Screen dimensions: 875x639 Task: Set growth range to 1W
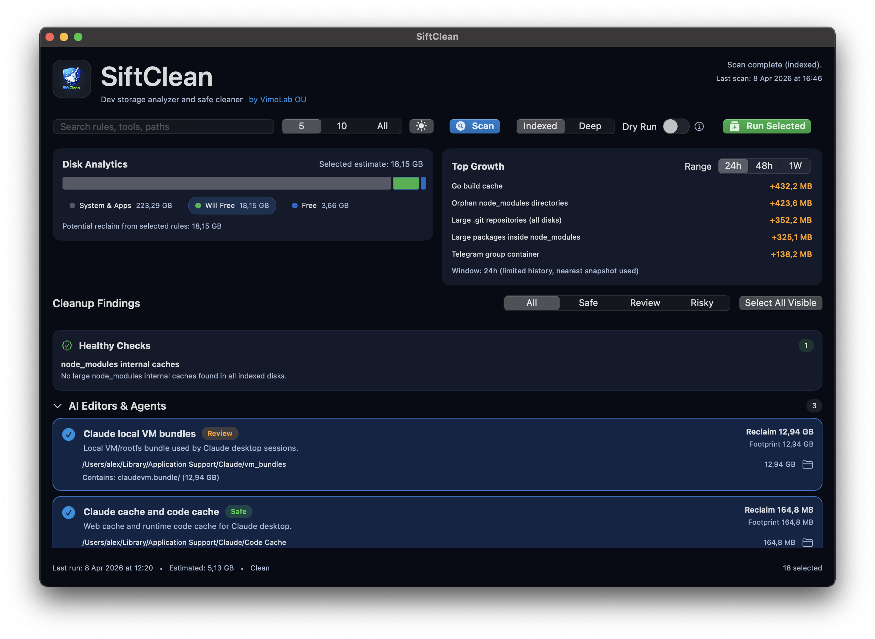[795, 166]
